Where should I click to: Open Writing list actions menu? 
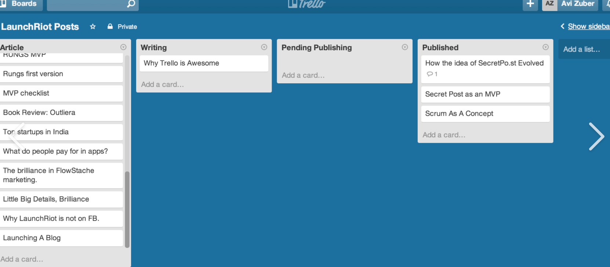[x=264, y=47]
